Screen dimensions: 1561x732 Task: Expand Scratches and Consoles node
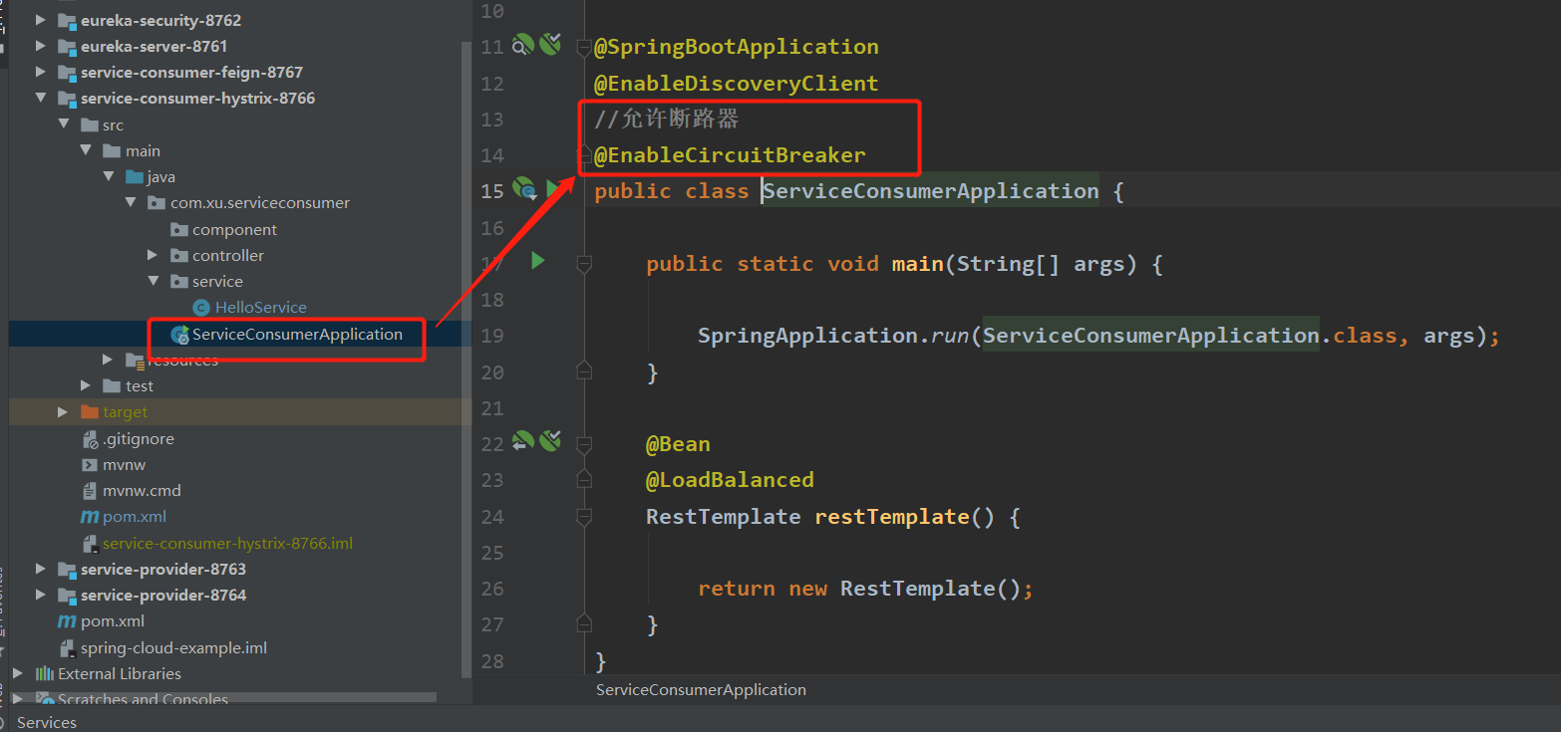18,699
